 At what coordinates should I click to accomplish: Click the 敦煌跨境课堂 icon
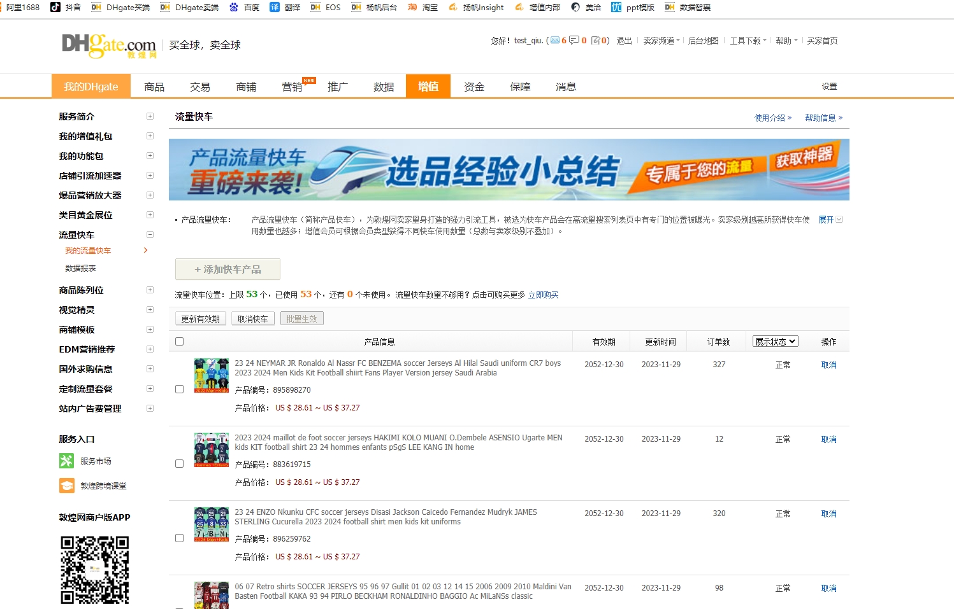coord(66,486)
